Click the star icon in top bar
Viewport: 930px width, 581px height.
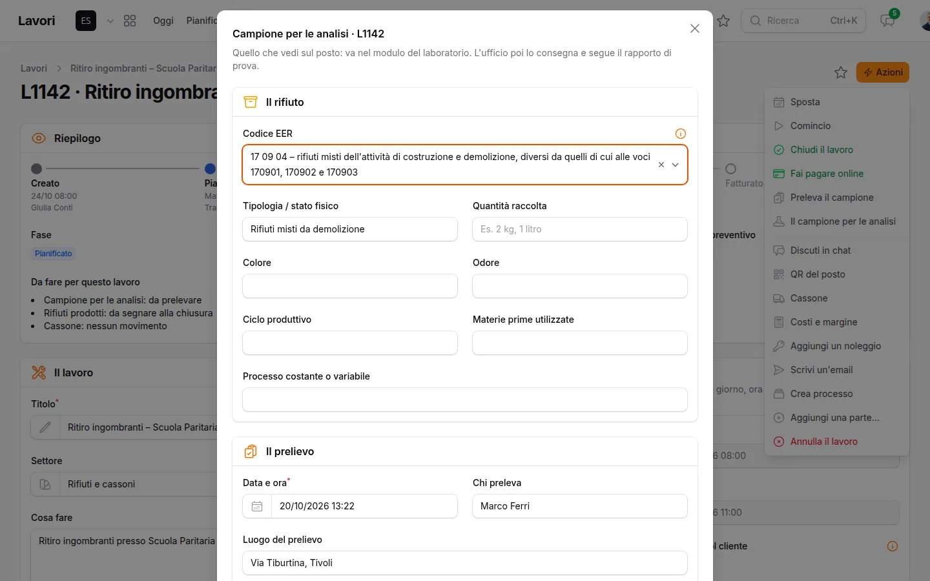pos(723,21)
